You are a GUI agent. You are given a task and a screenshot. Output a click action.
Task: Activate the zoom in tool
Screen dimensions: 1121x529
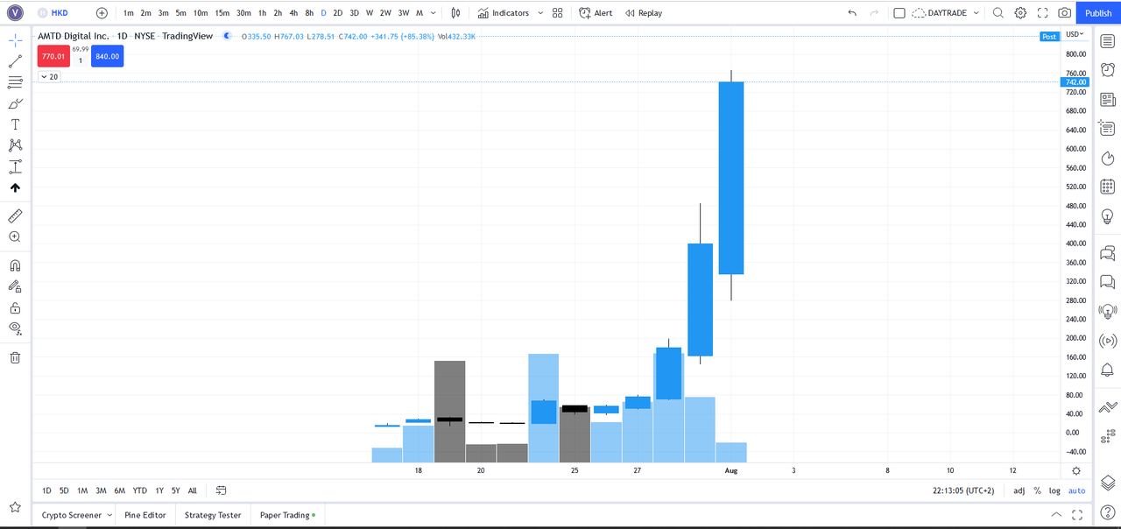click(15, 236)
